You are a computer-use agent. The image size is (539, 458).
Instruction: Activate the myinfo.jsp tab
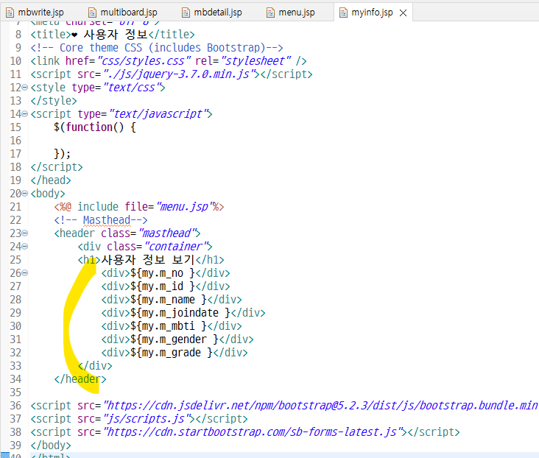[372, 13]
